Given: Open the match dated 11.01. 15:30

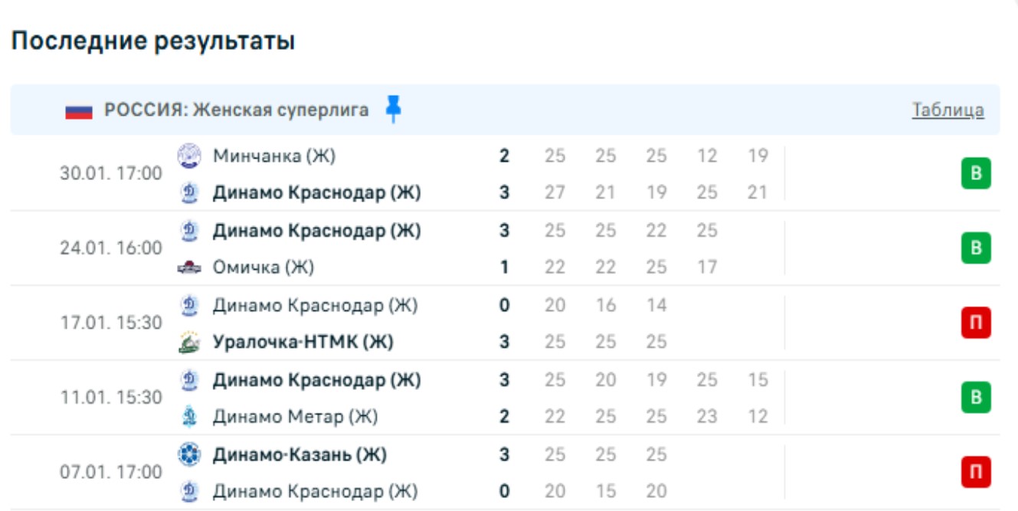Looking at the screenshot, I should [111, 398].
